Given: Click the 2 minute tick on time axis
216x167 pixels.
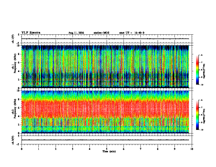Looking at the screenshot, I should pos(56,149).
